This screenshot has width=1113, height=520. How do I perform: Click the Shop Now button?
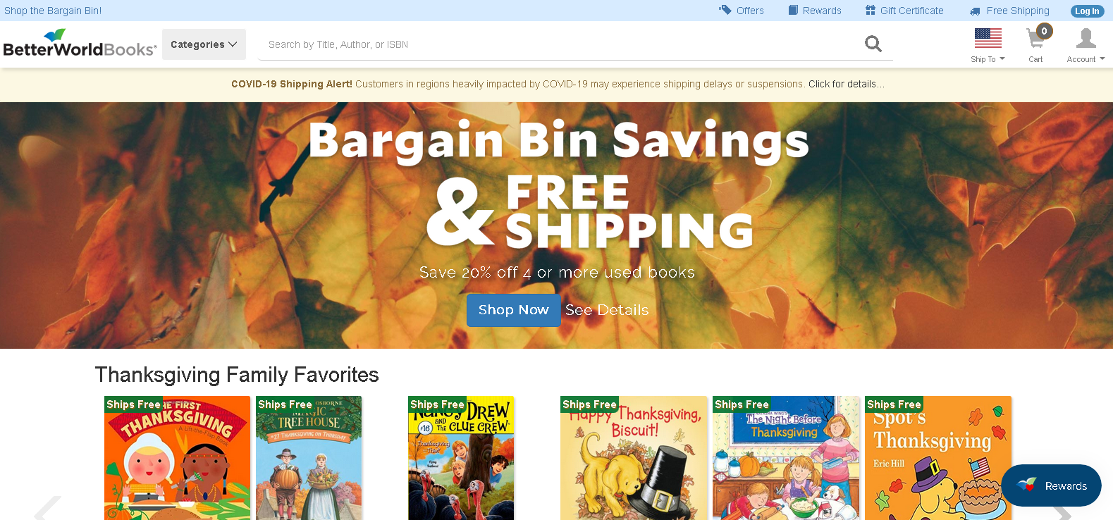513,310
